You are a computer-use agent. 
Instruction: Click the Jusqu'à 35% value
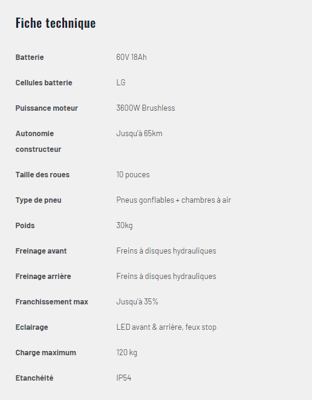click(137, 302)
